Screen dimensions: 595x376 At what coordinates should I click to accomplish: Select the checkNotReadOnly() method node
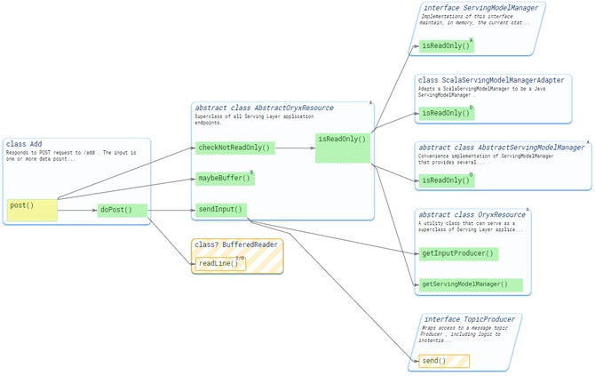click(x=234, y=148)
